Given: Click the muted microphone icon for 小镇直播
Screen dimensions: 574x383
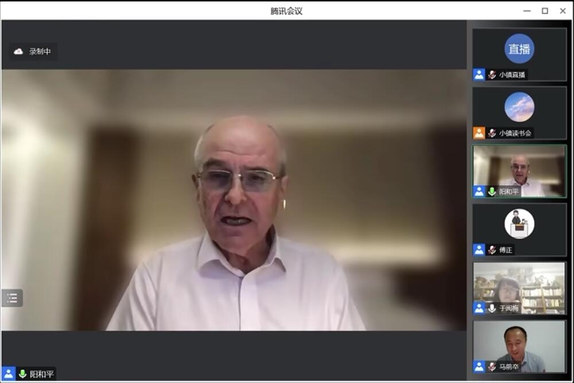Looking at the screenshot, I should (x=492, y=75).
